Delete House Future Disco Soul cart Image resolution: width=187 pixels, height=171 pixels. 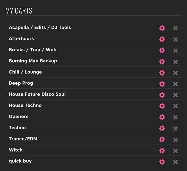[x=175, y=95]
